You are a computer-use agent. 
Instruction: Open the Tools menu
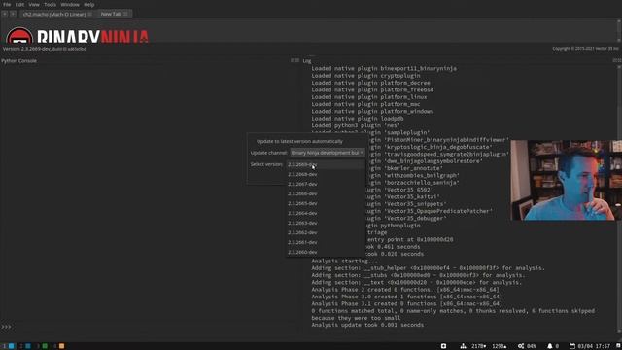click(50, 4)
